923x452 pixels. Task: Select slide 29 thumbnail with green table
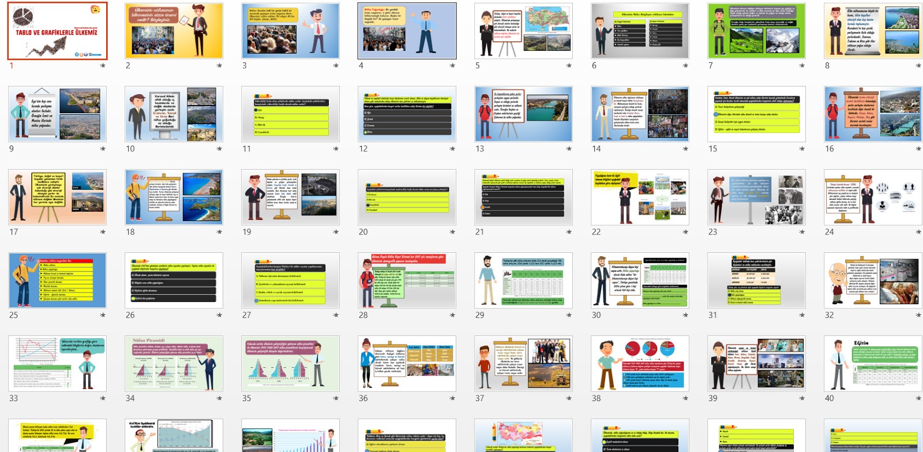pos(524,281)
